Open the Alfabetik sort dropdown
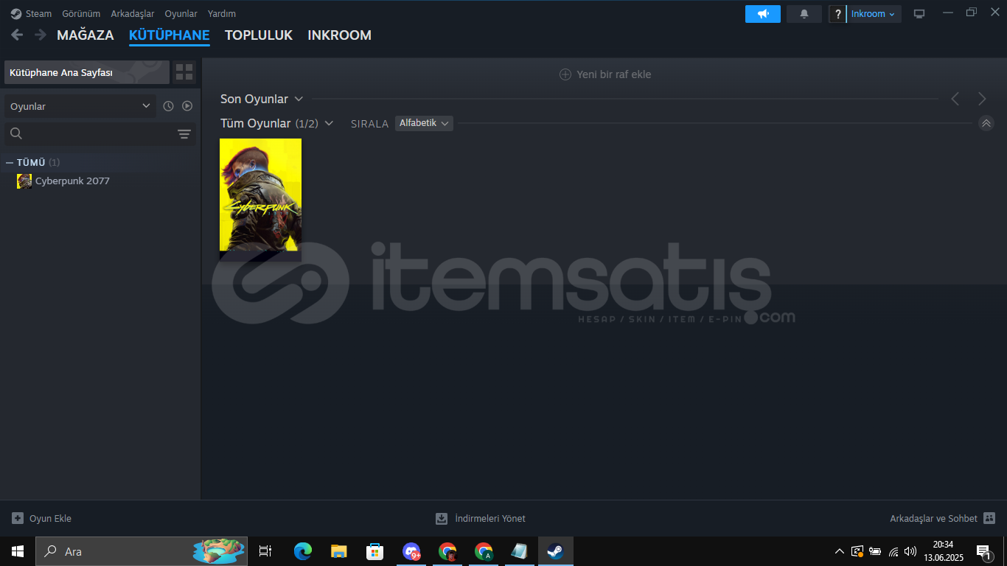The height and width of the screenshot is (566, 1007). (x=424, y=123)
